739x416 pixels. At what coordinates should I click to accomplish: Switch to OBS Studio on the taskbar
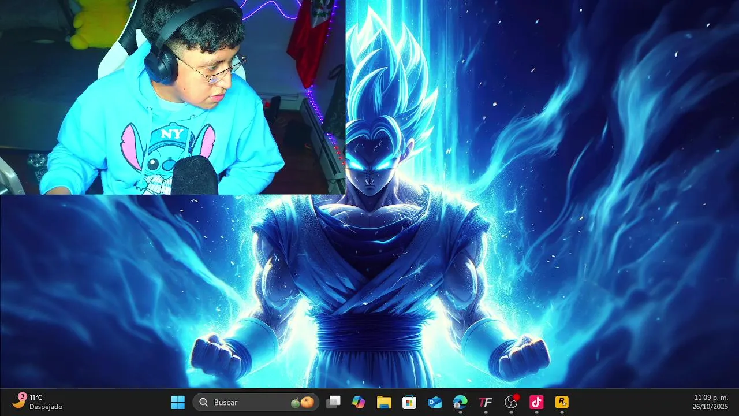pyautogui.click(x=511, y=402)
